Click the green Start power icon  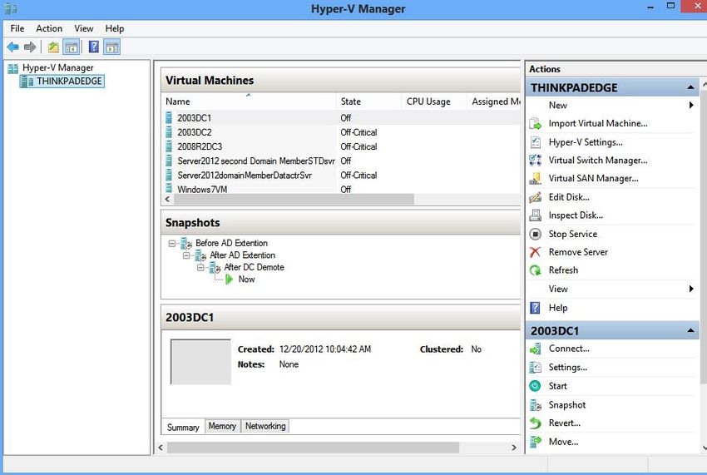(x=535, y=386)
